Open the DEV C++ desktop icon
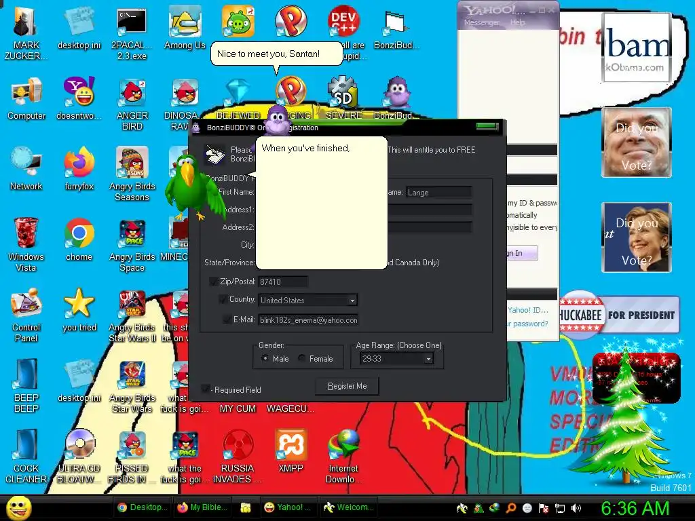 pyautogui.click(x=343, y=21)
